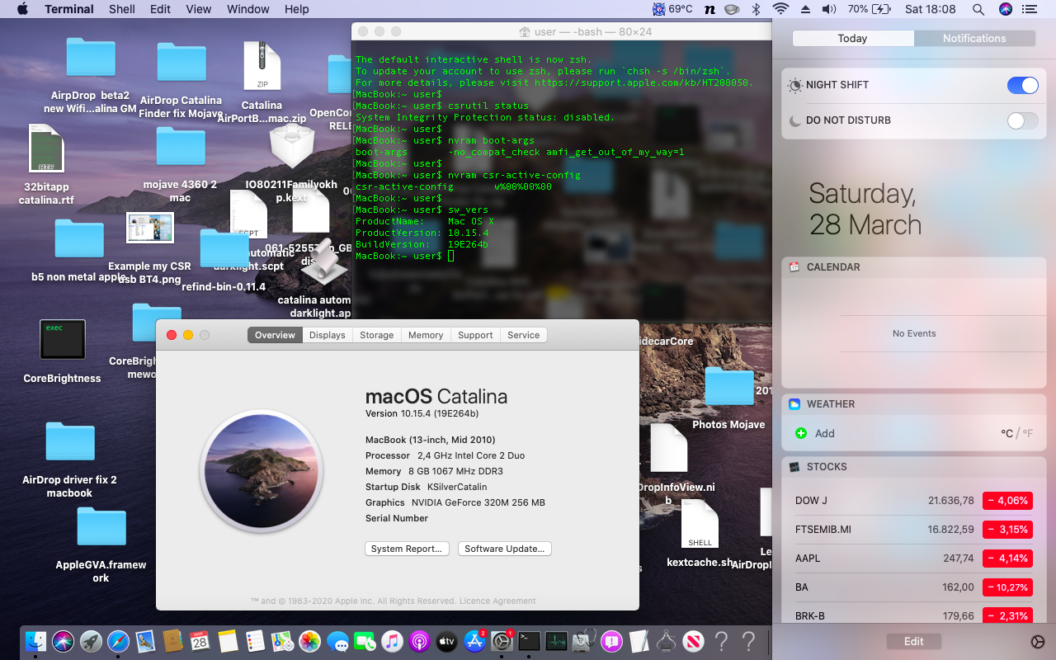
Task: Open Messages from the Dock
Action: click(337, 641)
